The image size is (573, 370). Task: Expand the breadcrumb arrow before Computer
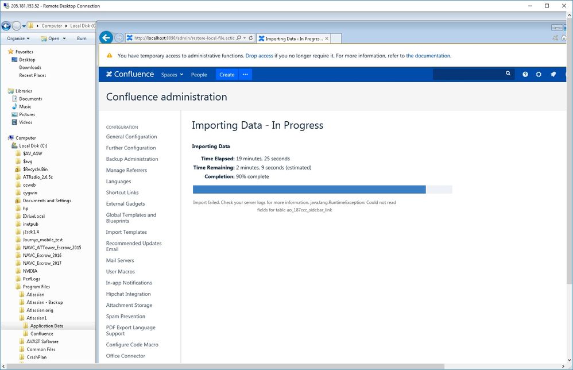37,26
